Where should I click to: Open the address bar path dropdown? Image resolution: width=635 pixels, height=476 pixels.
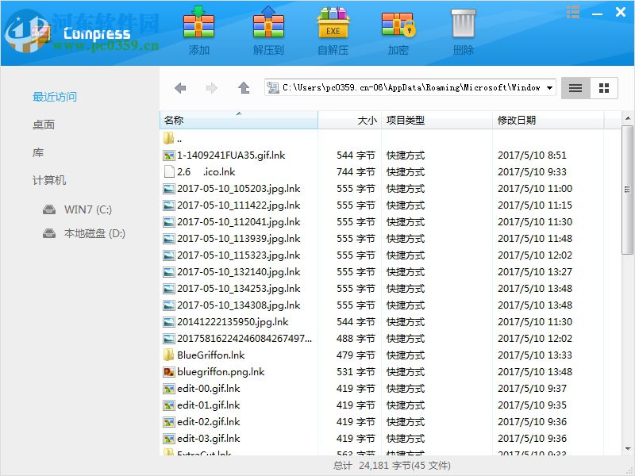pos(548,87)
